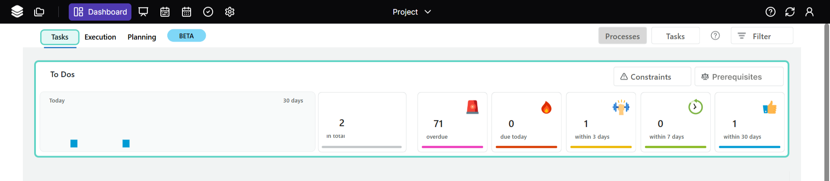
Task: Open the calendar list view icon
Action: pyautogui.click(x=165, y=12)
